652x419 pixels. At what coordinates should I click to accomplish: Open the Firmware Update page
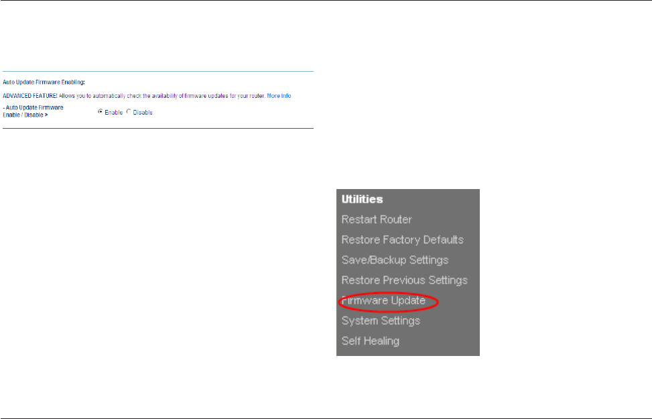383,300
